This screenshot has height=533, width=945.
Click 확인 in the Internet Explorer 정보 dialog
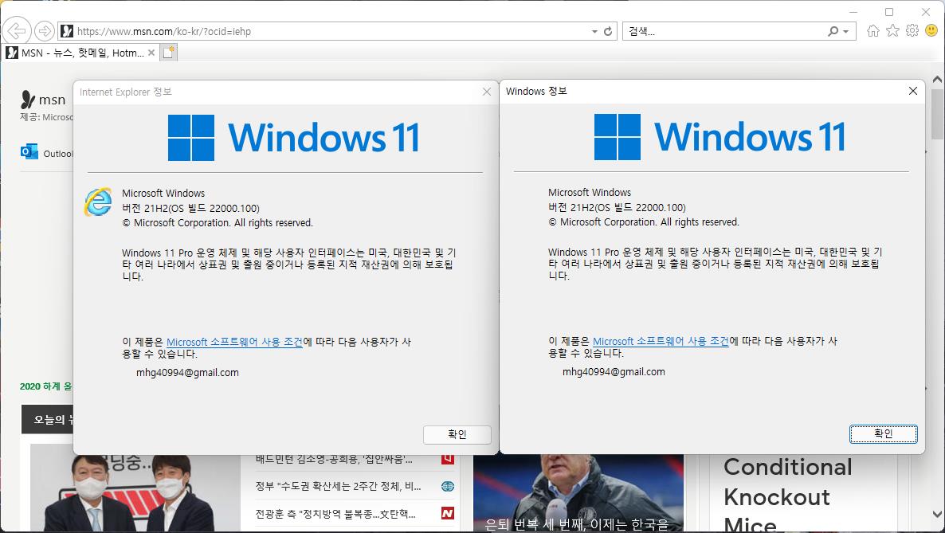pyautogui.click(x=457, y=435)
